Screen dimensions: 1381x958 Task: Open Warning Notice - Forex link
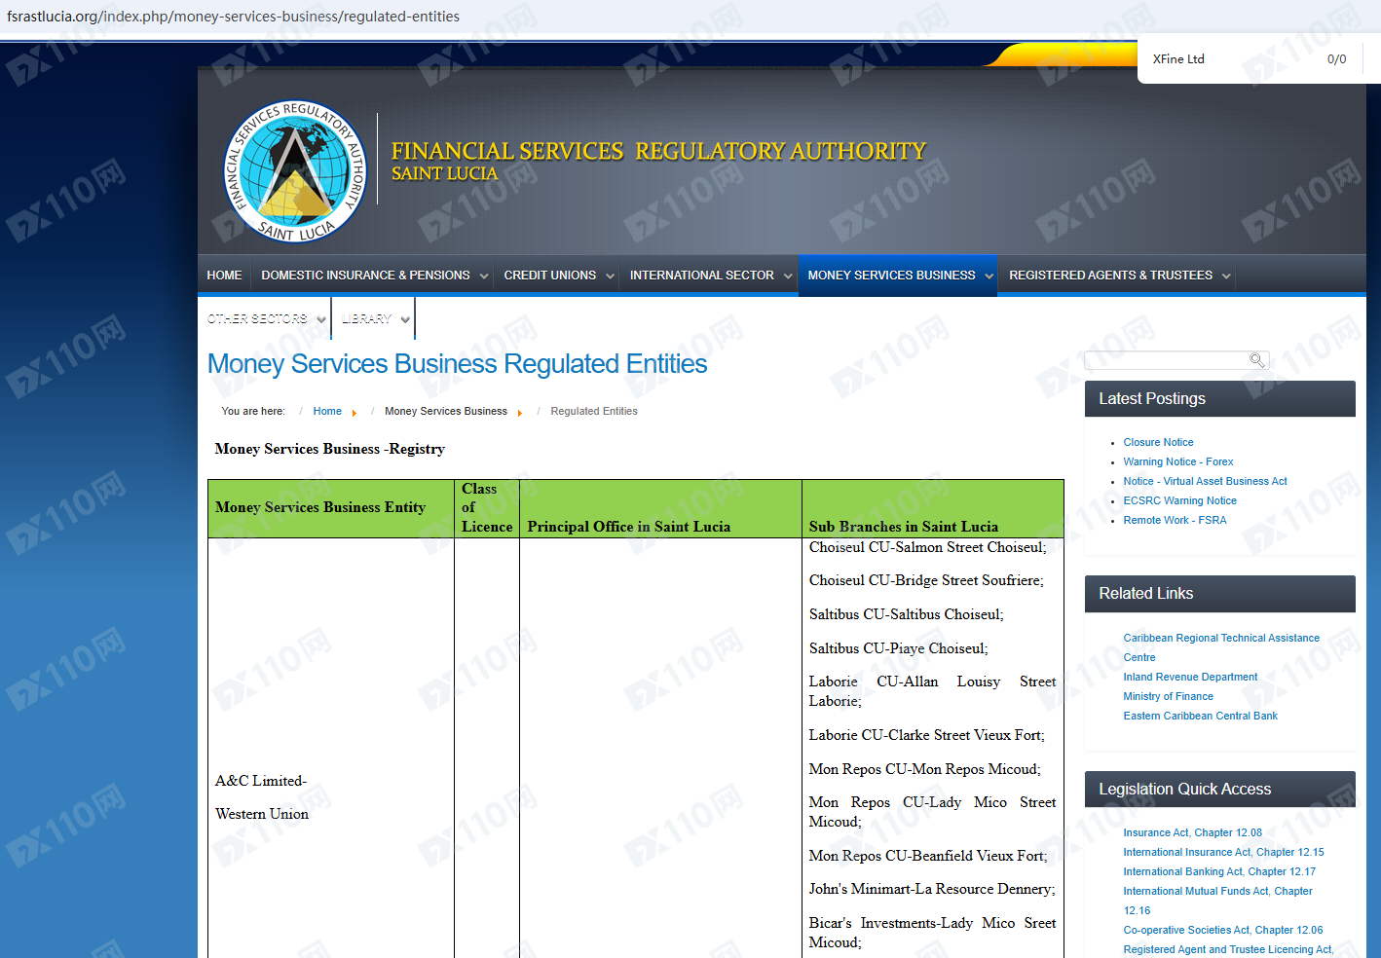1177,461
